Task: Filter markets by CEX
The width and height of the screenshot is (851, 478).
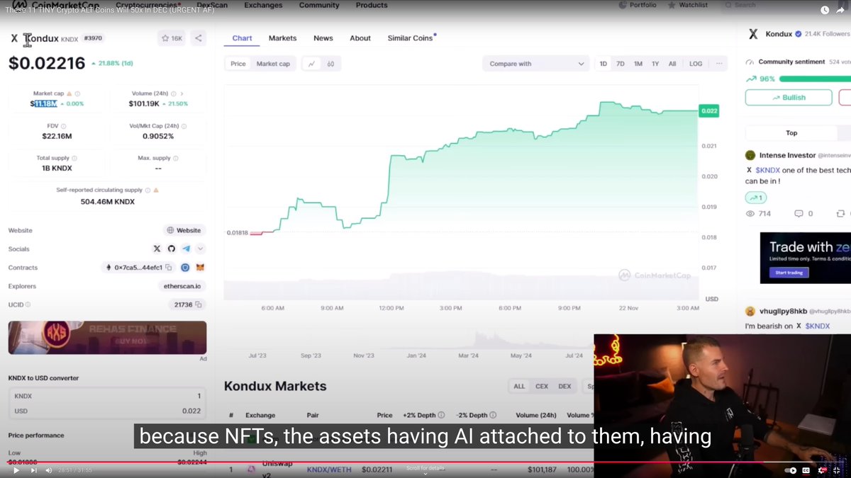Action: pyautogui.click(x=542, y=386)
